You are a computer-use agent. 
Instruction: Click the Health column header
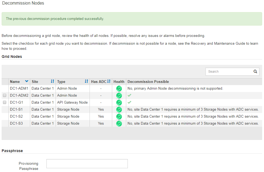coord(119,82)
